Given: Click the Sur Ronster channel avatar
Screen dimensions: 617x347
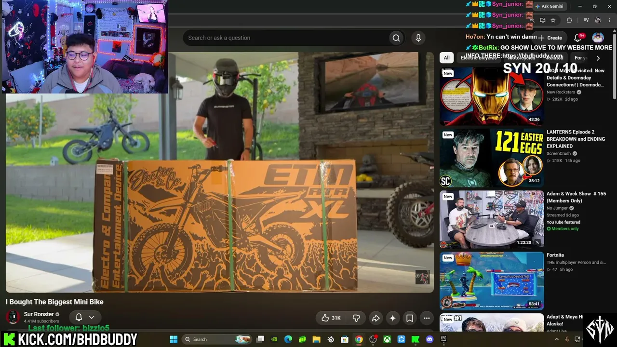Looking at the screenshot, I should (x=13, y=317).
